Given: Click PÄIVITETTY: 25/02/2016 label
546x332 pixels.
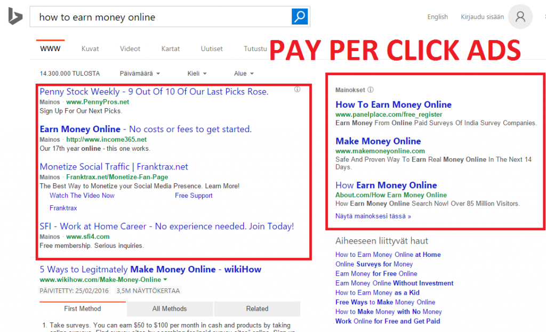Looking at the screenshot, I should [x=74, y=291].
